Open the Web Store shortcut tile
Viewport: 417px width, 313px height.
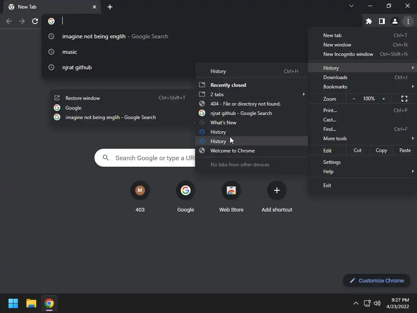point(231,196)
